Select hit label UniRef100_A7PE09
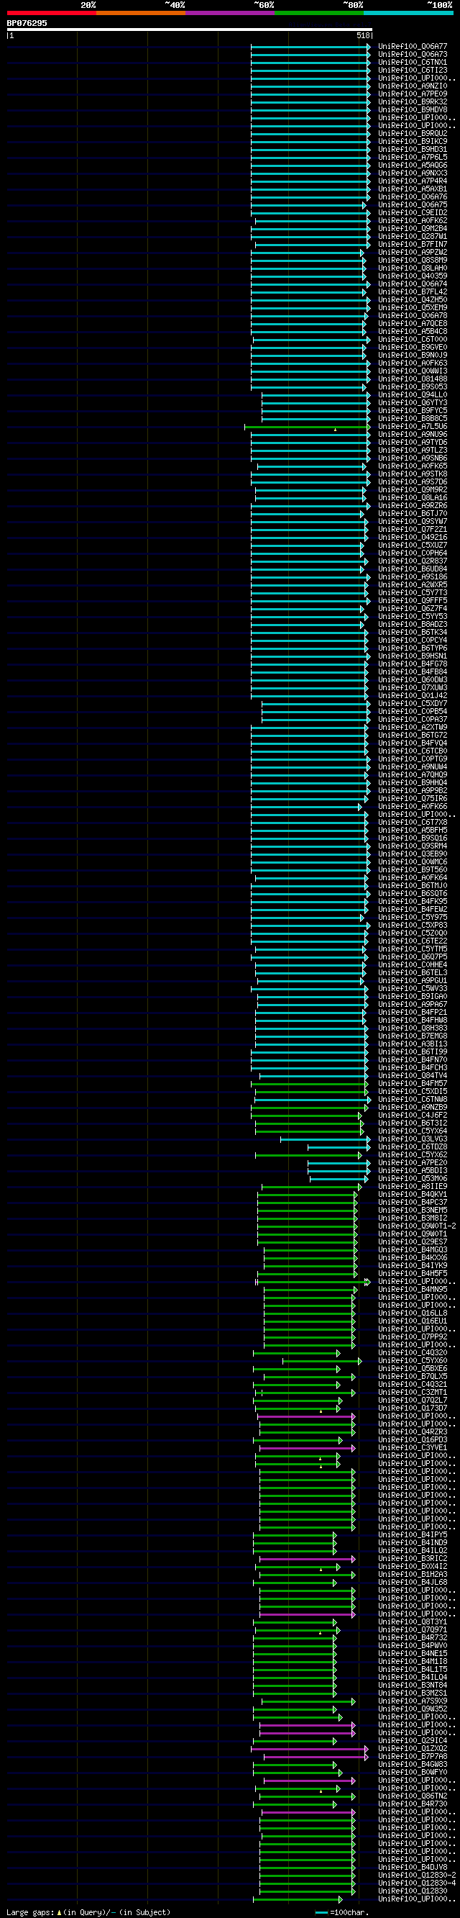The image size is (460, 1918). click(x=413, y=94)
